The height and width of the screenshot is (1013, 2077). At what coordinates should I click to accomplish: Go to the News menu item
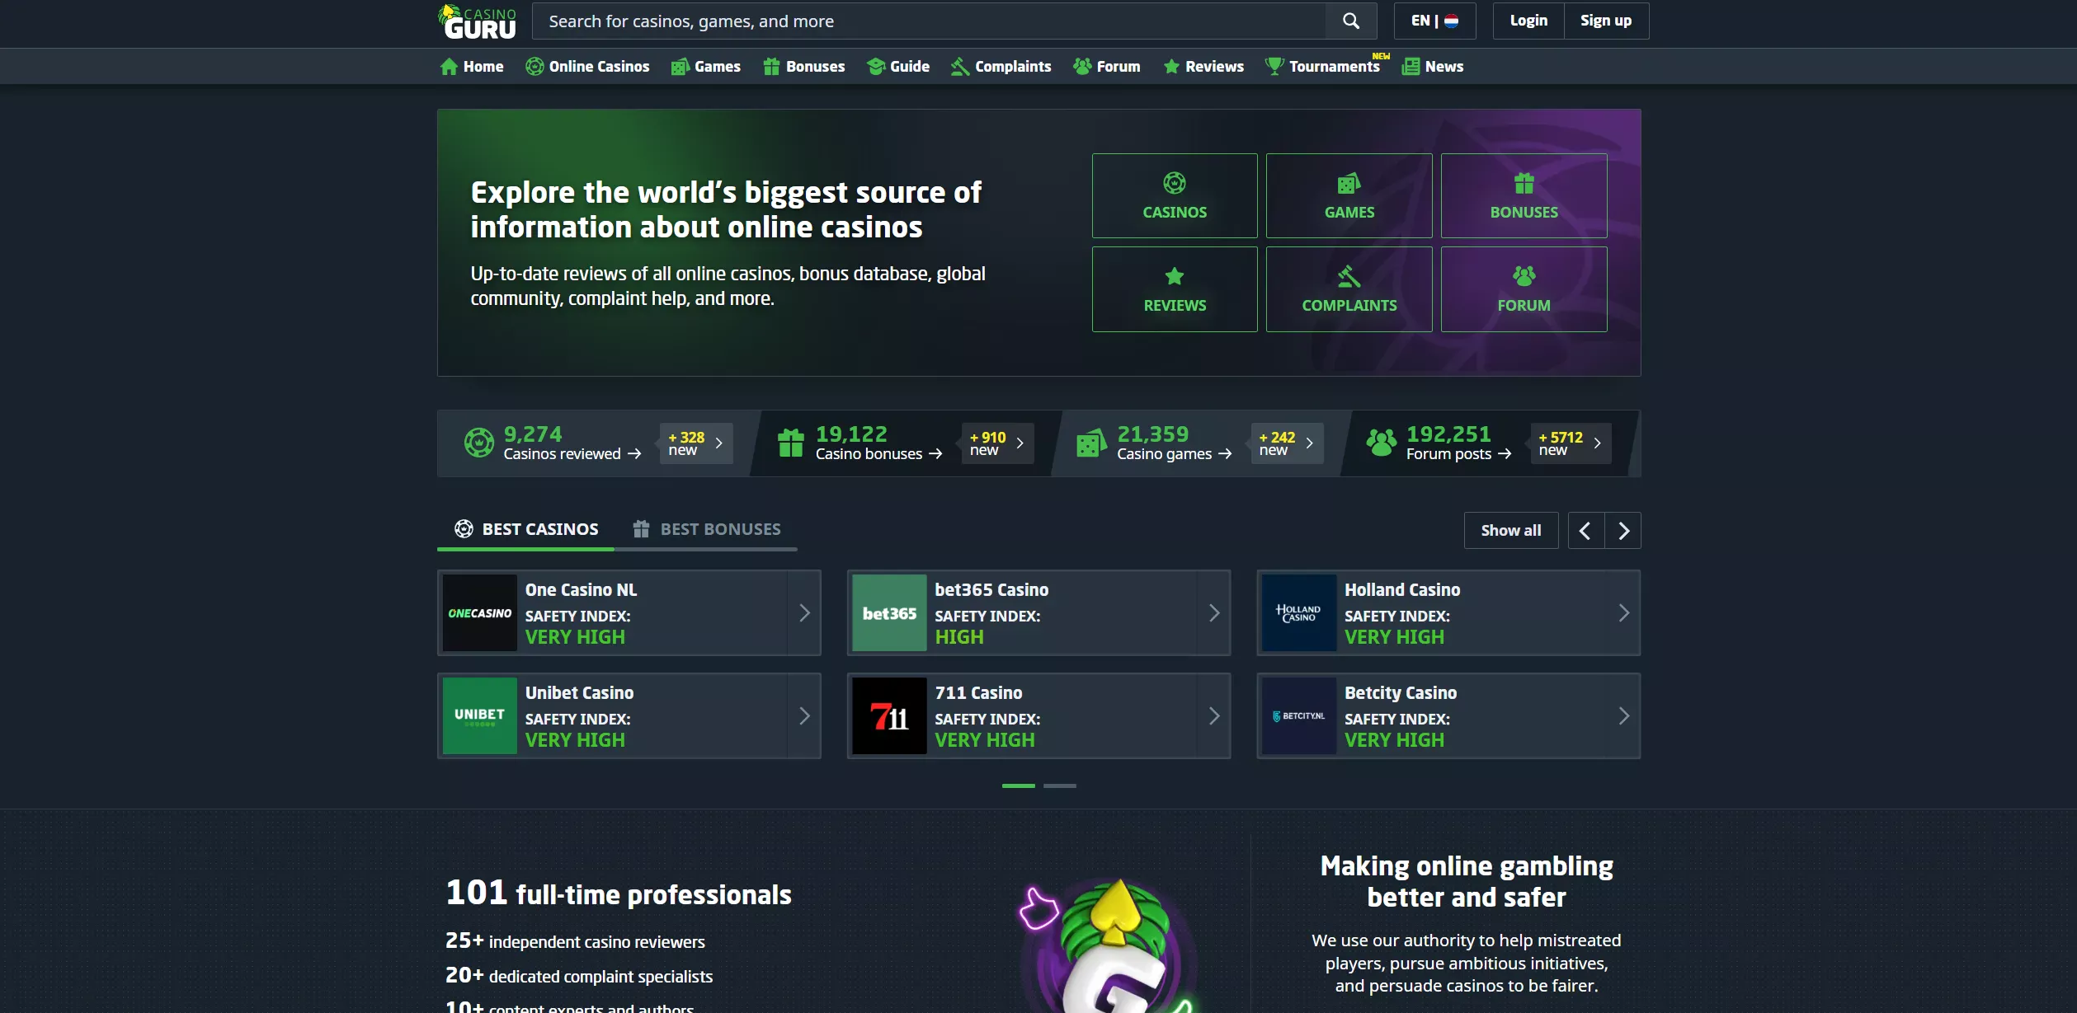click(1433, 67)
